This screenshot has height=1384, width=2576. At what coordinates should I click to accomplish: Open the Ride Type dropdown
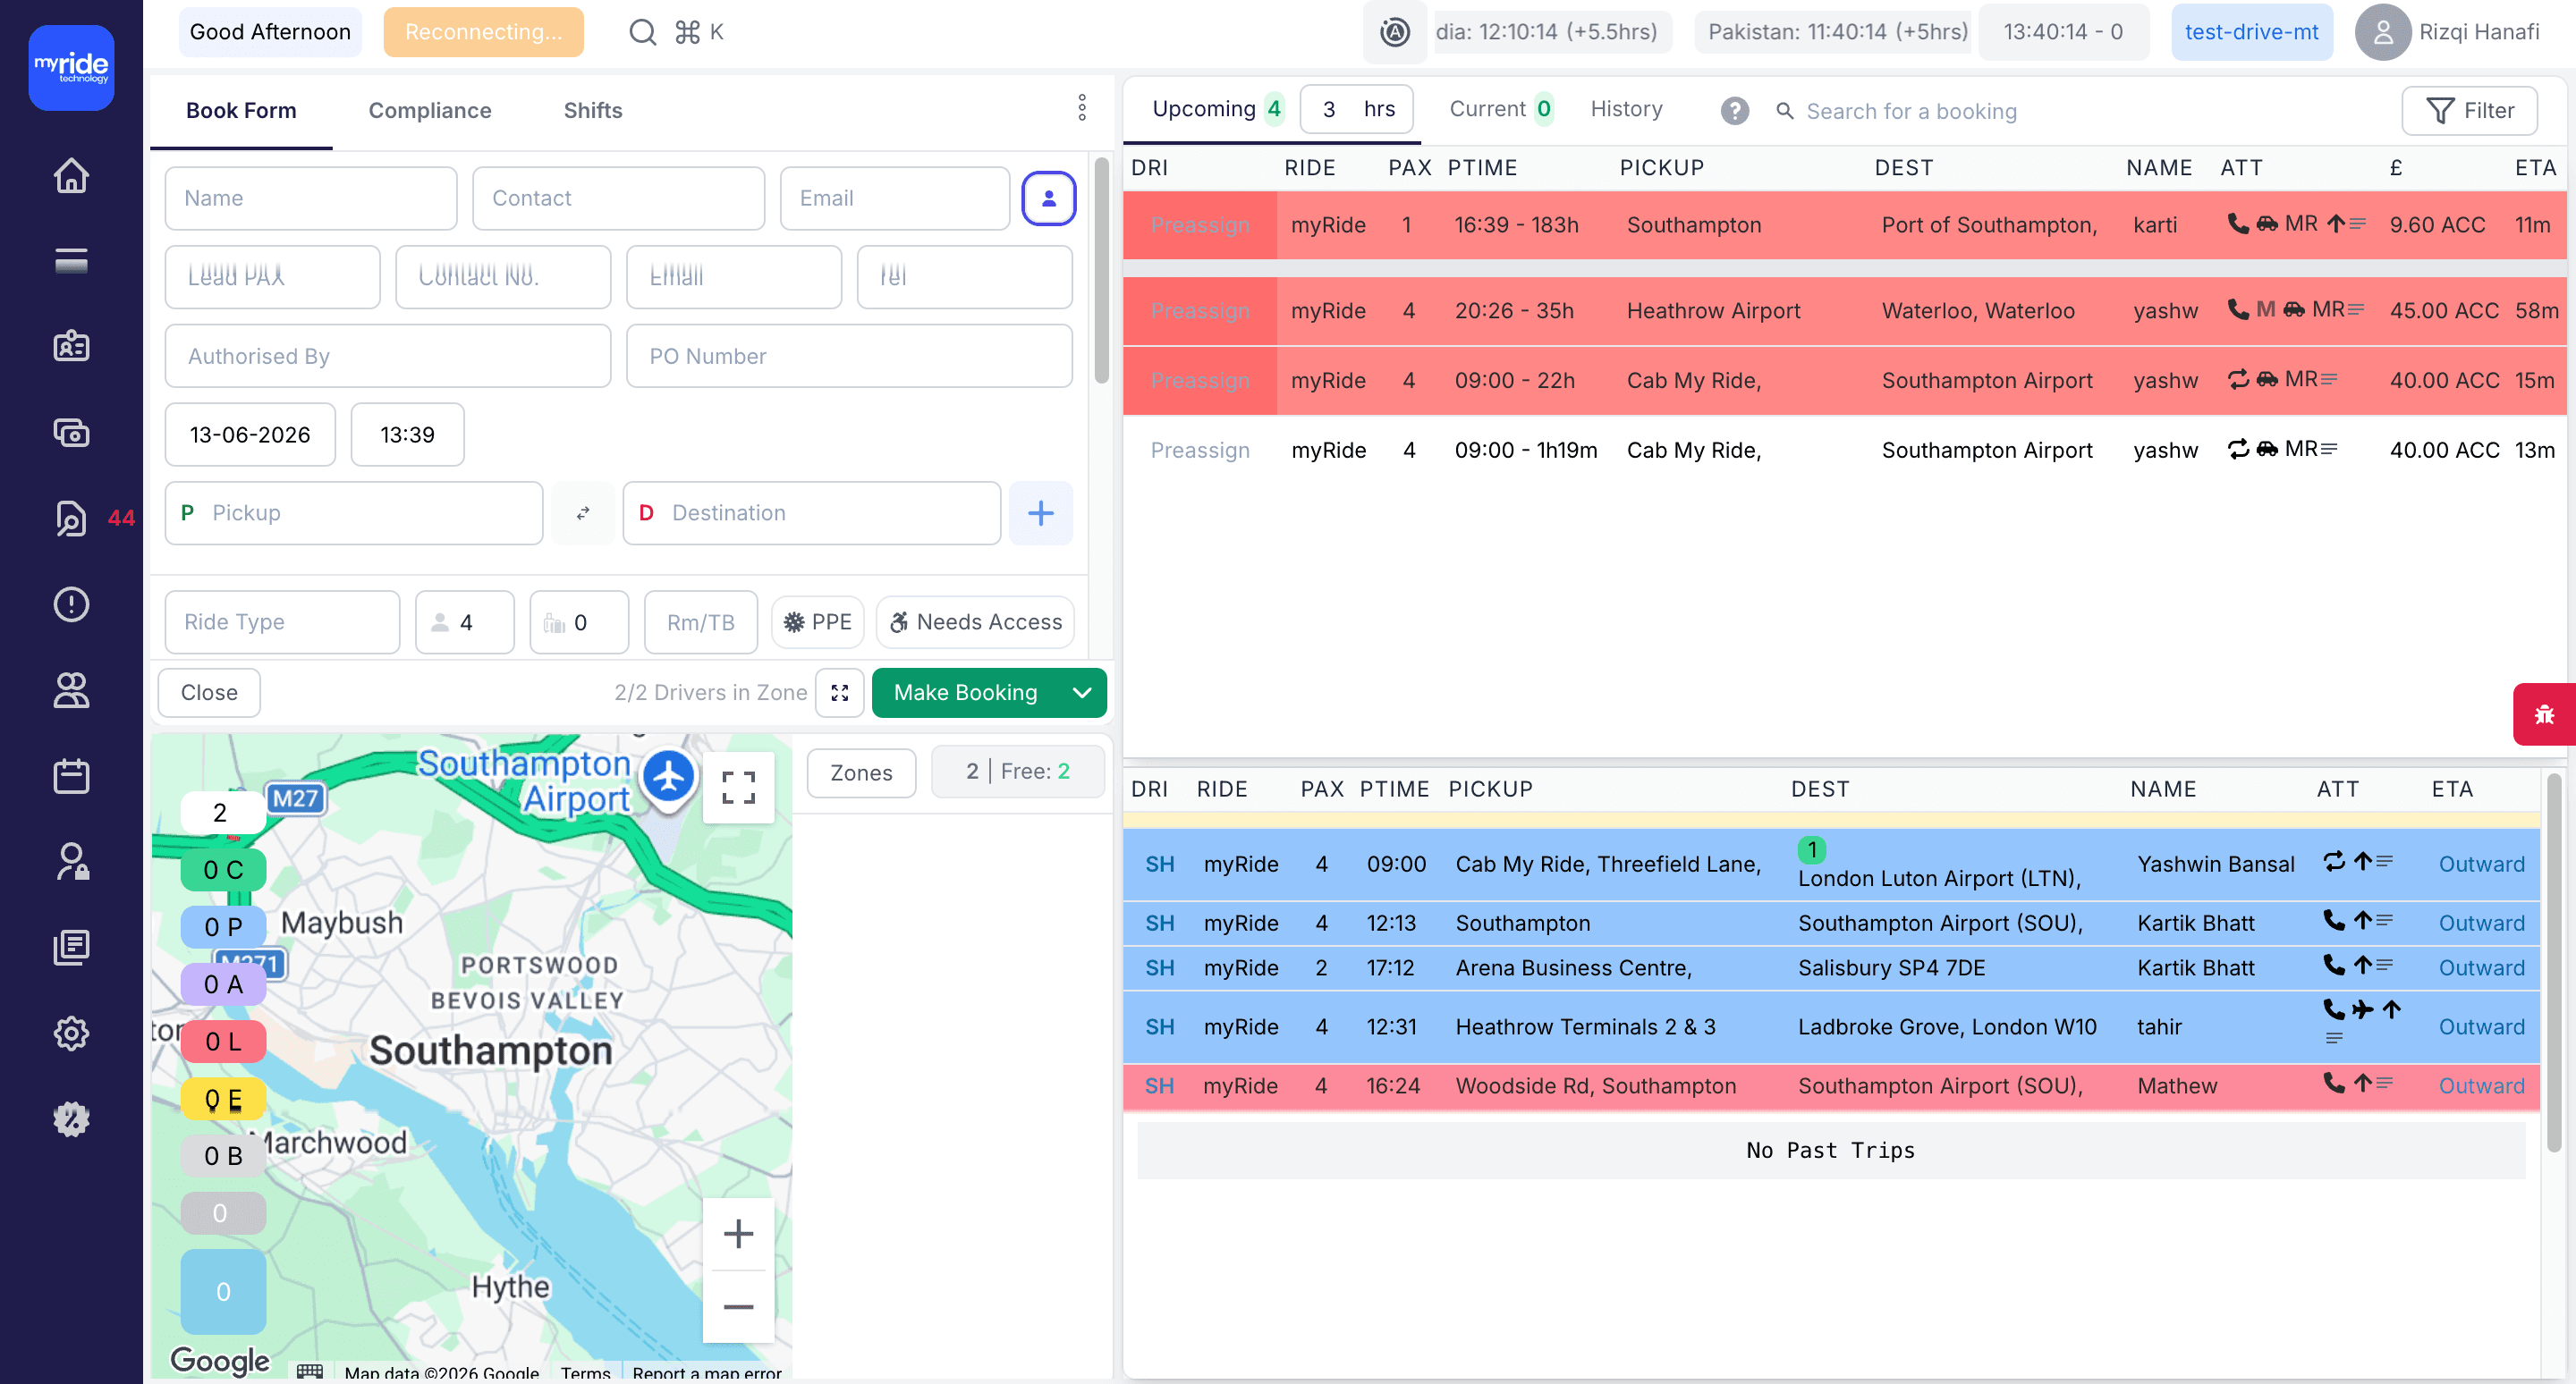coord(282,621)
